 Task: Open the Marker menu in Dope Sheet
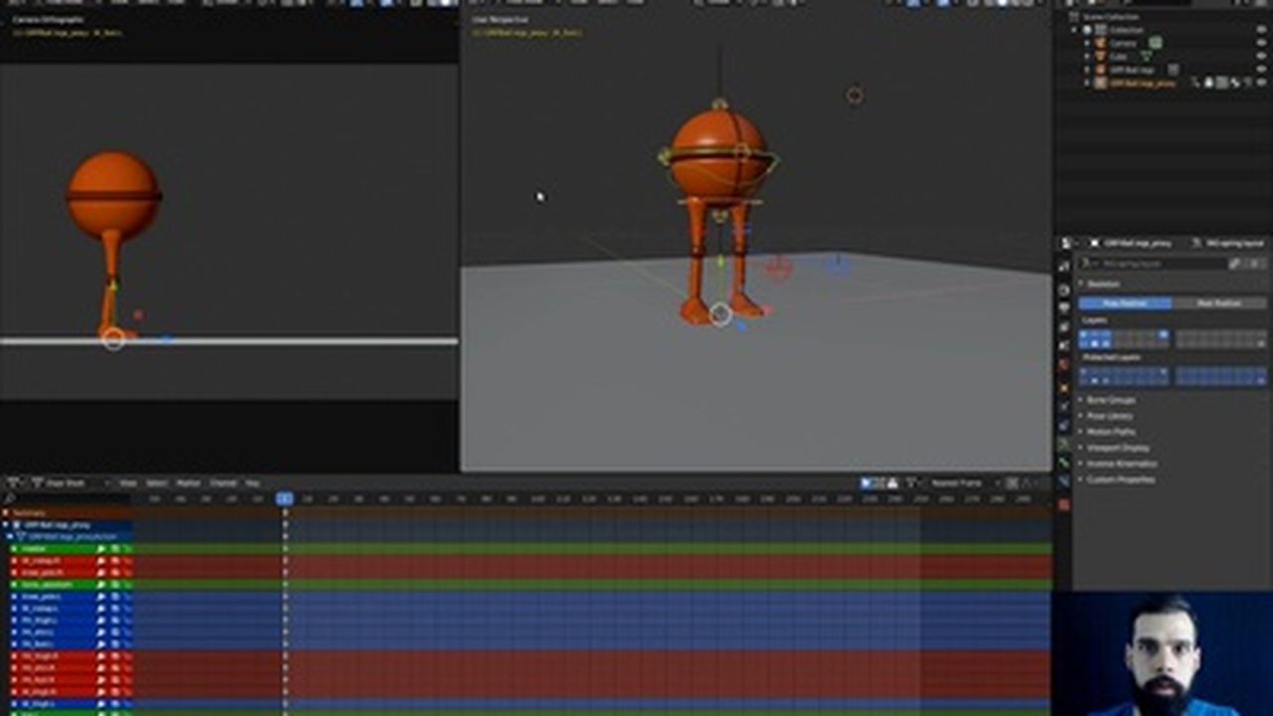[x=188, y=483]
